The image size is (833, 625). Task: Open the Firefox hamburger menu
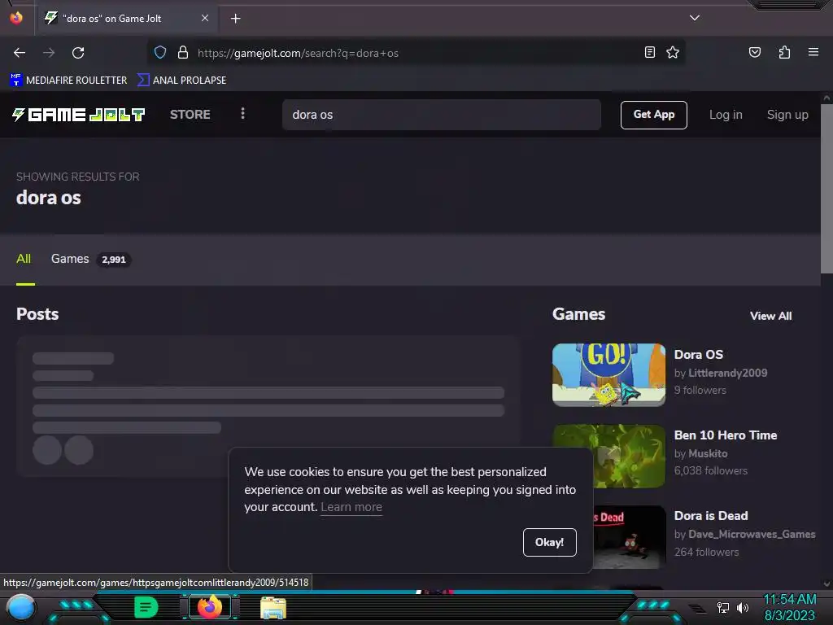[x=813, y=52]
